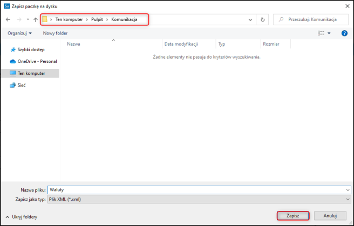Sort by Data modyfikacji column

(x=181, y=44)
